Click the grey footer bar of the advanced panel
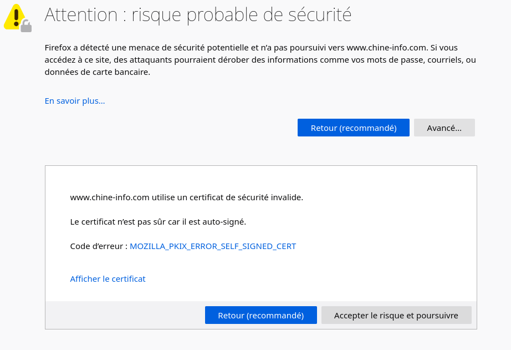Image resolution: width=511 pixels, height=350 pixels. point(122,316)
